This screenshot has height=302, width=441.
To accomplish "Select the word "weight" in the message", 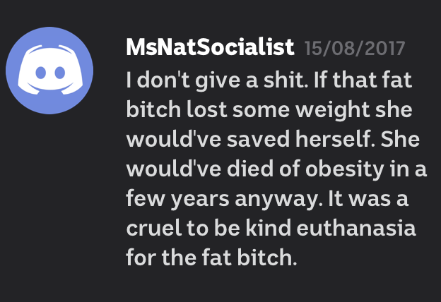I will [332, 110].
